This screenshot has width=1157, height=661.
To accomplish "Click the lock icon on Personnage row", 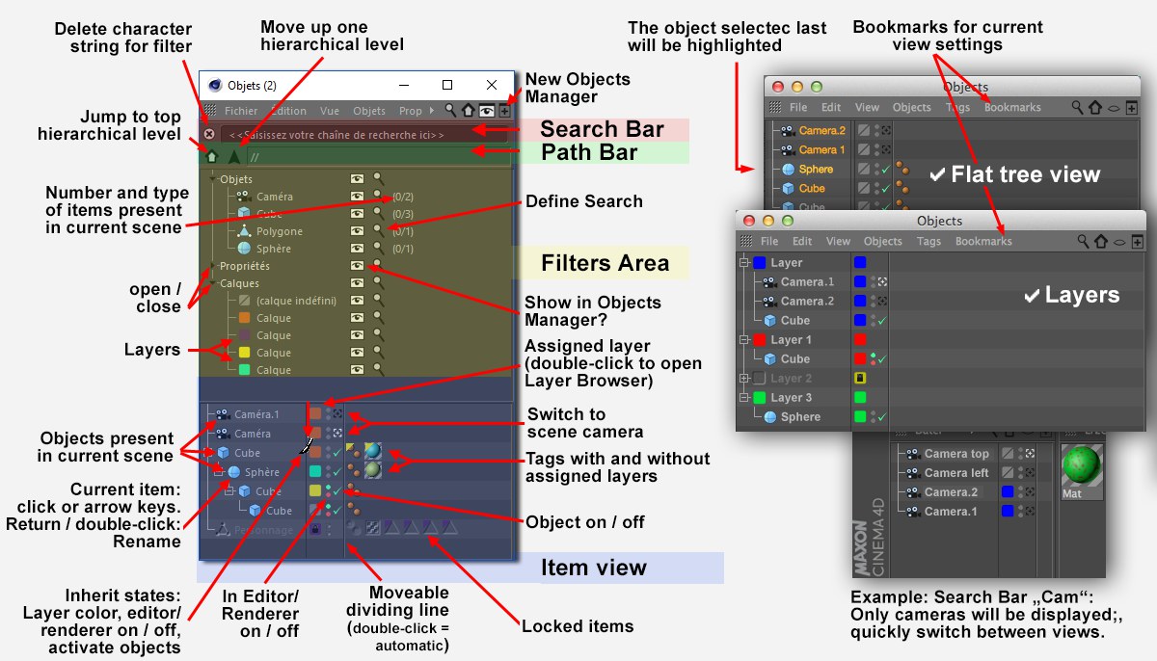I will [314, 529].
